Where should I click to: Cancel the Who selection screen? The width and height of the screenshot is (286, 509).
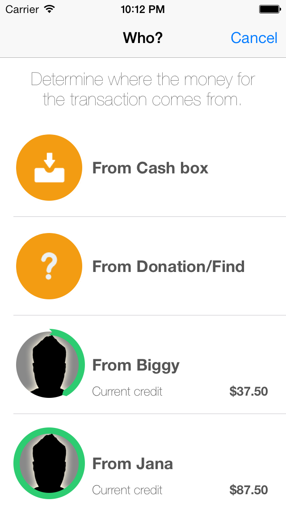254,38
